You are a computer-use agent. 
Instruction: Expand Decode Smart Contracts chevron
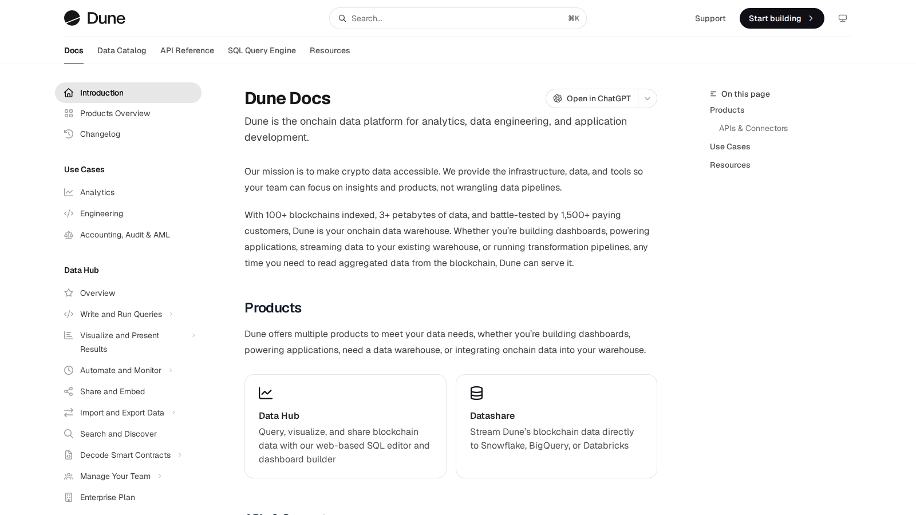coord(180,455)
